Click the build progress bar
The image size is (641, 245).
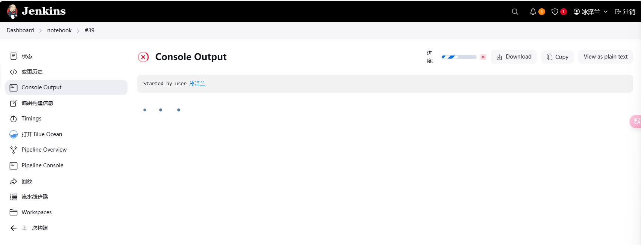[459, 57]
